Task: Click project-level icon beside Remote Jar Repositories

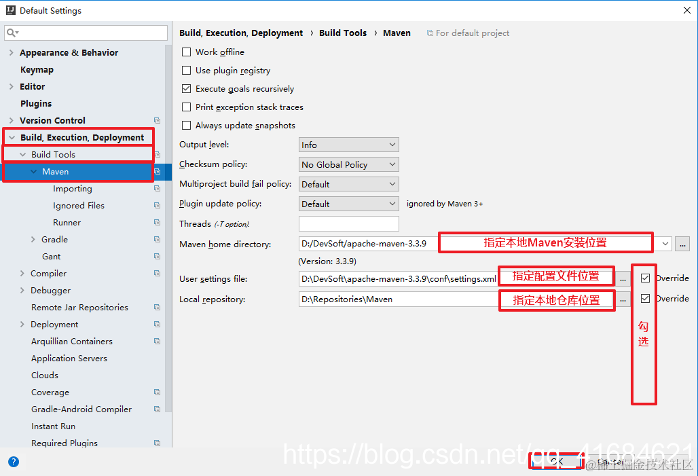Action: [157, 307]
